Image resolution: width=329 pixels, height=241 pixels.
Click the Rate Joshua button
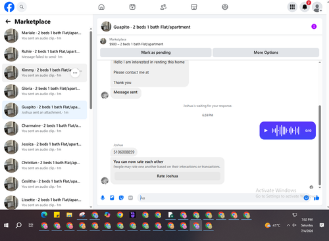click(167, 176)
